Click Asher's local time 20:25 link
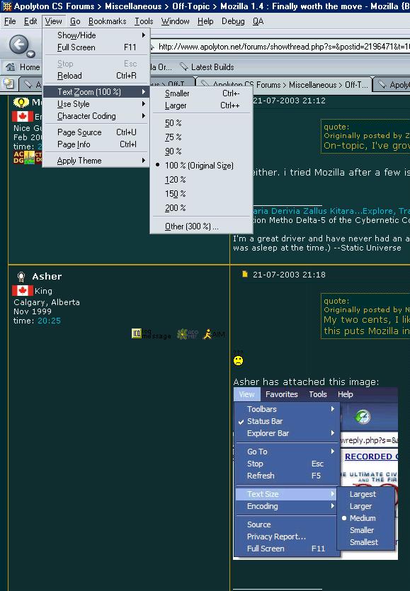Screen dimensions: 410x591 (x=49, y=321)
